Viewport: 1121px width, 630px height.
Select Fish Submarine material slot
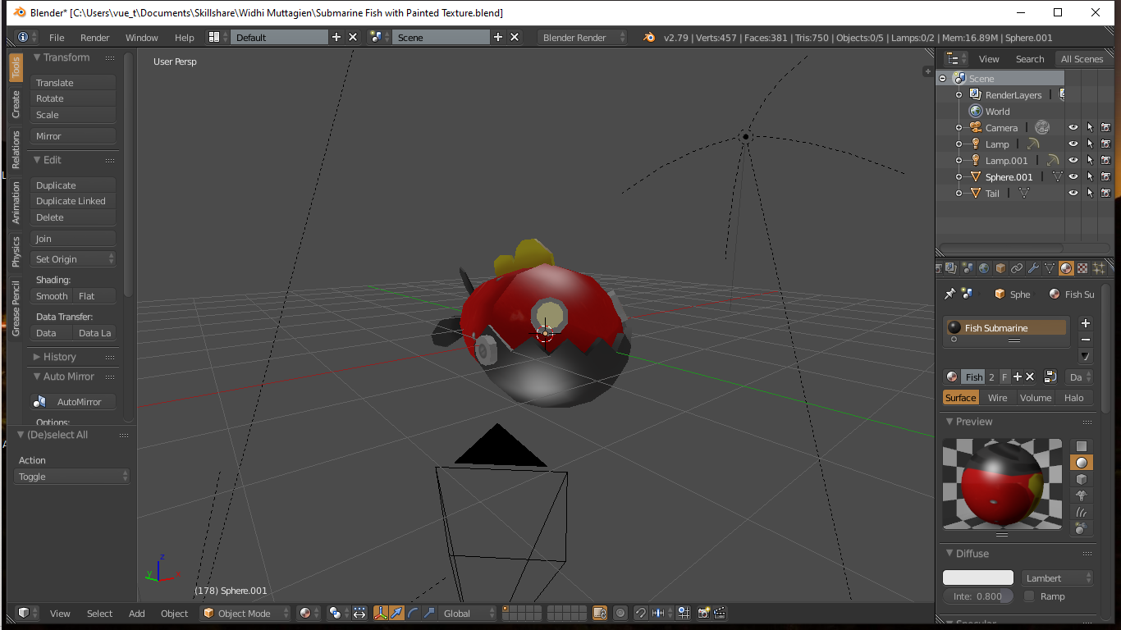[1006, 328]
